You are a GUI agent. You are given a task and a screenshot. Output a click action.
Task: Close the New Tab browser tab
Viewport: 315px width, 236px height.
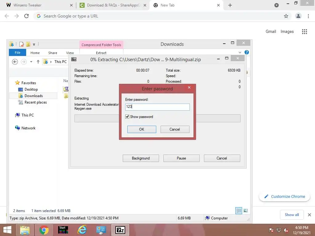pos(218,5)
